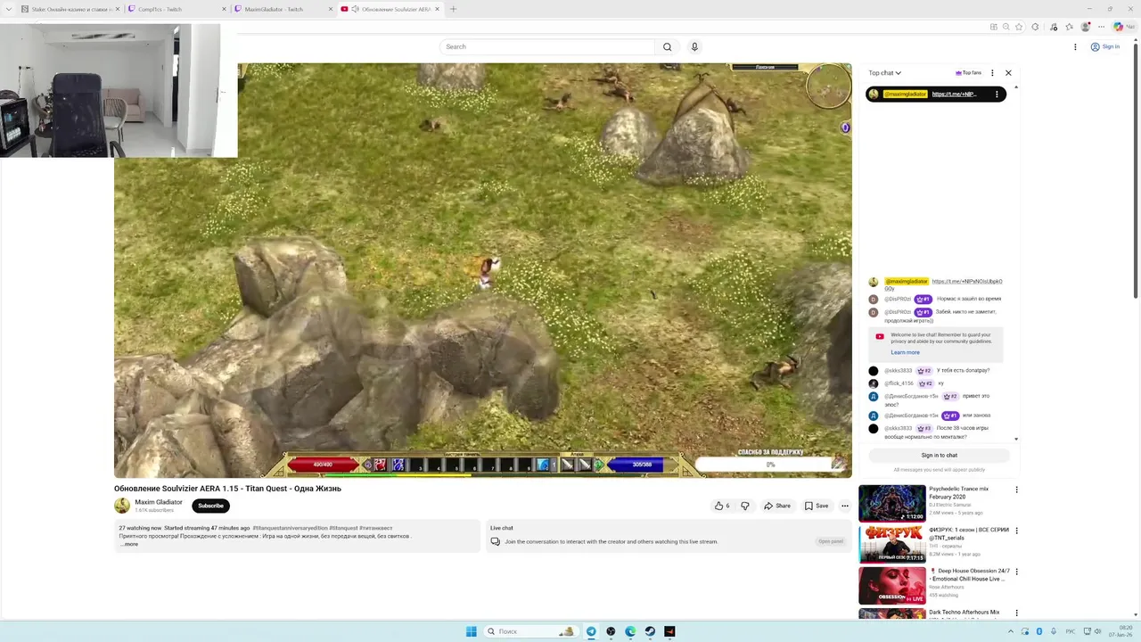Click Learn more in chat welcome notice

click(905, 352)
